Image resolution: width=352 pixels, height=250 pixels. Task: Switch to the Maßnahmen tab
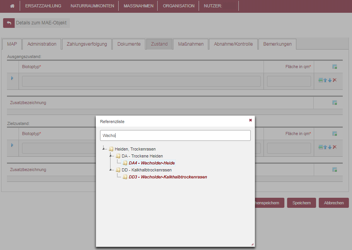coord(190,44)
